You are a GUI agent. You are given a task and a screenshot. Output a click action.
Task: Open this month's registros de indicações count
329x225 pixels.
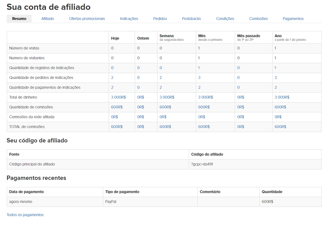pos(199,68)
